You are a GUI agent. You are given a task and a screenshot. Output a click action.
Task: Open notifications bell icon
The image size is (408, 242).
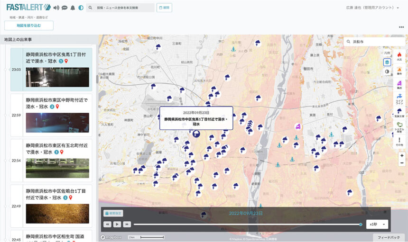click(x=73, y=8)
